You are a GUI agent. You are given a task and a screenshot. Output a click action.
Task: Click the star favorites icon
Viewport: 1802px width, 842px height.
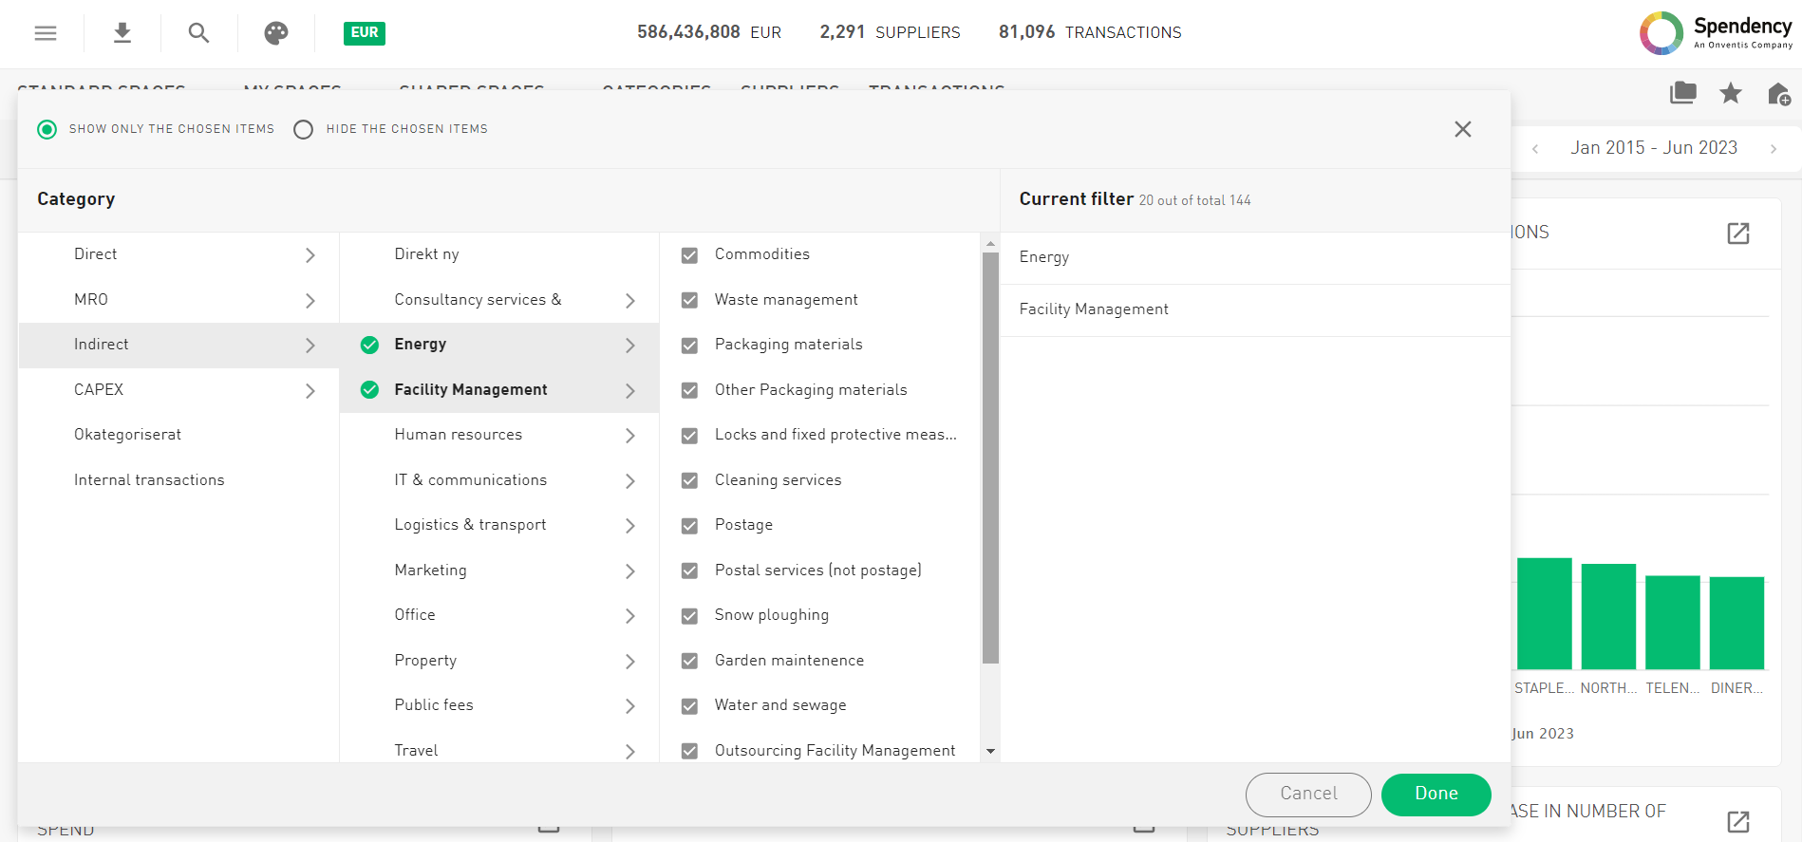point(1731,93)
